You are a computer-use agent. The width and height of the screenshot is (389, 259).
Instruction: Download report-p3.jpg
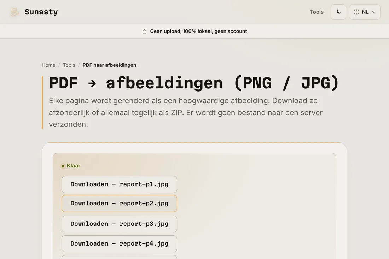pos(119,224)
